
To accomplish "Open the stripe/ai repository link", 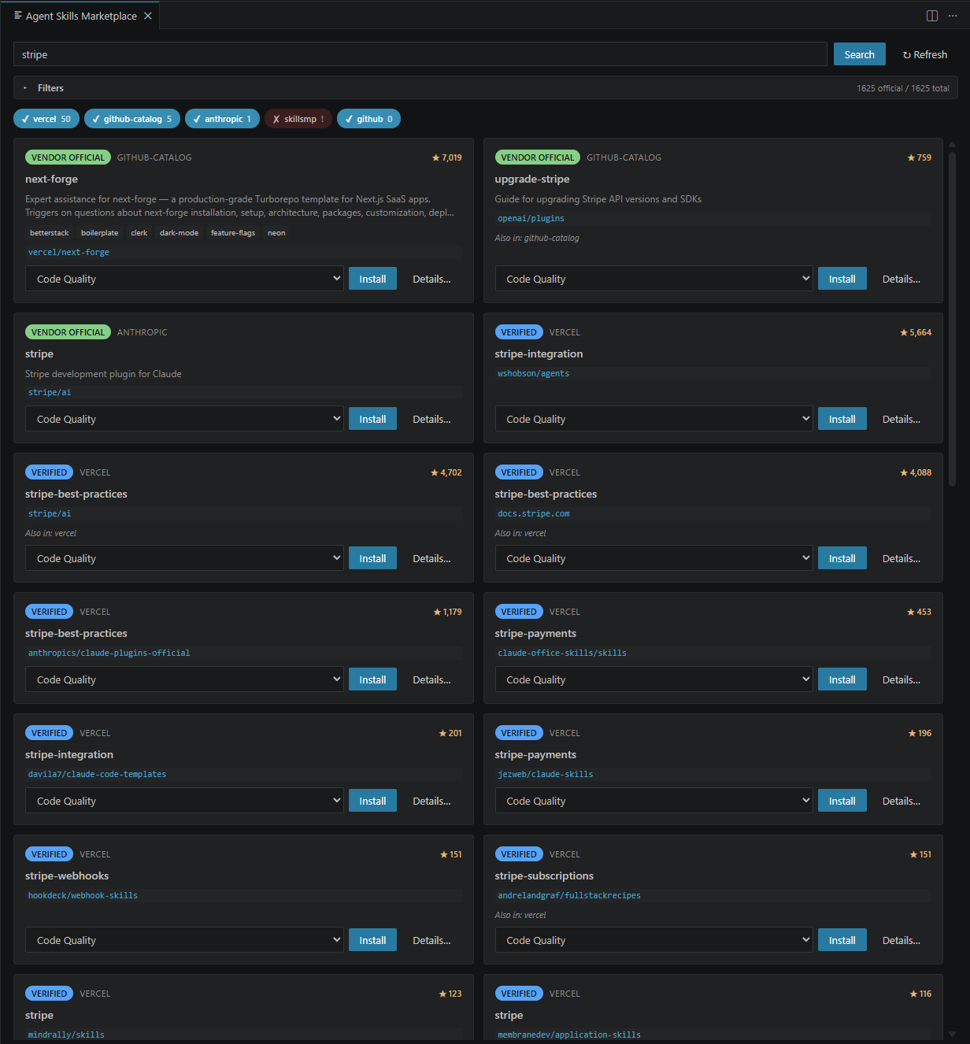I will 49,391.
